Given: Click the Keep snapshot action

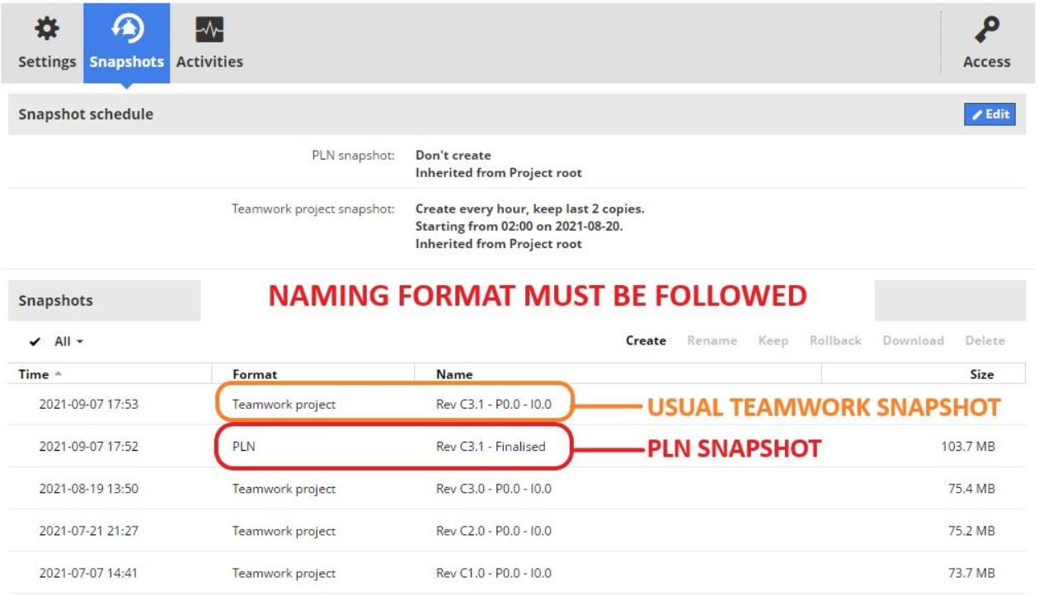Looking at the screenshot, I should point(773,340).
